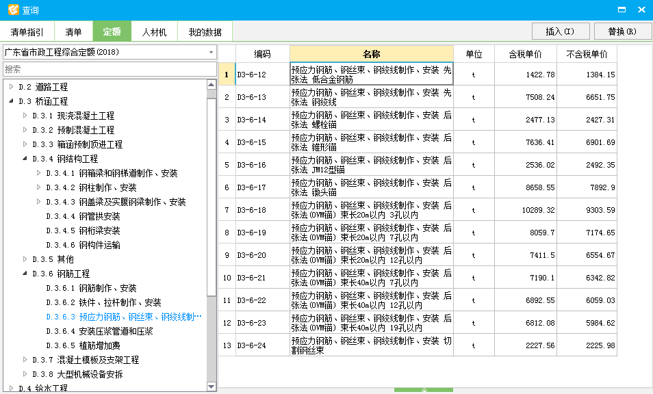Expand D.3.3 箱涵预制顶进工程 arrow
The image size is (653, 394).
tap(25, 144)
